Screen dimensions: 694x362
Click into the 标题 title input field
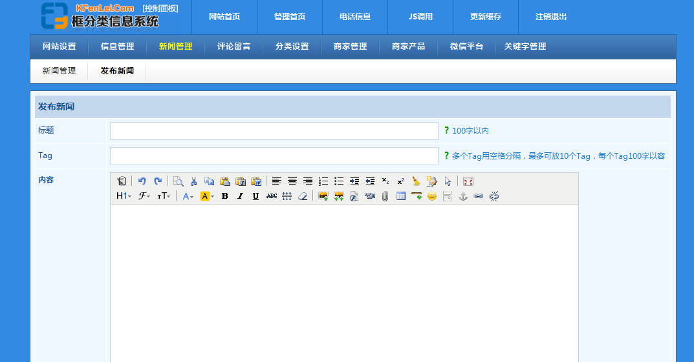coord(274,131)
